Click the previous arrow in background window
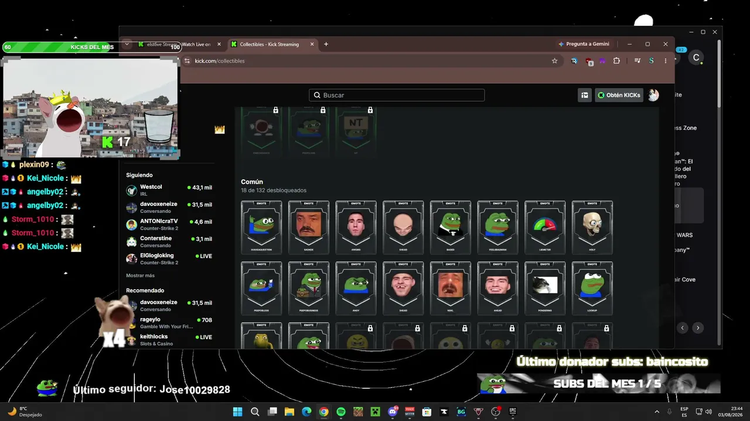 (x=682, y=328)
